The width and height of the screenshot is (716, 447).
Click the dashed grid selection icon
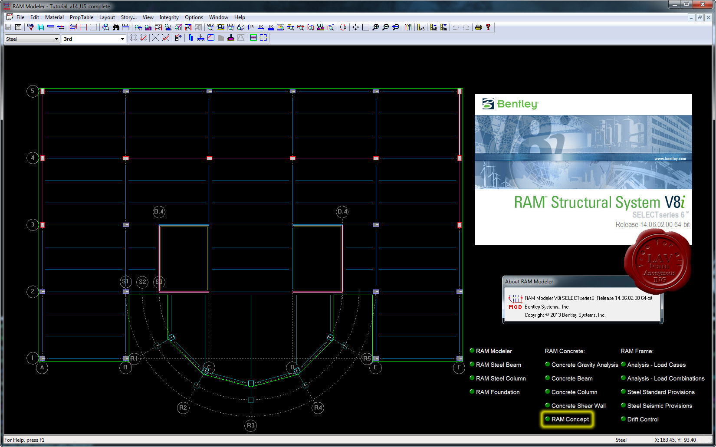point(133,38)
